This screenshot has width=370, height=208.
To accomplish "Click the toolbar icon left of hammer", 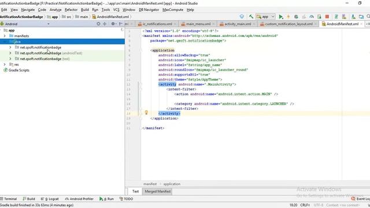I will tap(242, 17).
